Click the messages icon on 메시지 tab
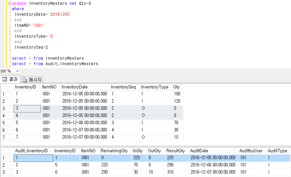291x177 pixels. pyautogui.click(x=24, y=79)
